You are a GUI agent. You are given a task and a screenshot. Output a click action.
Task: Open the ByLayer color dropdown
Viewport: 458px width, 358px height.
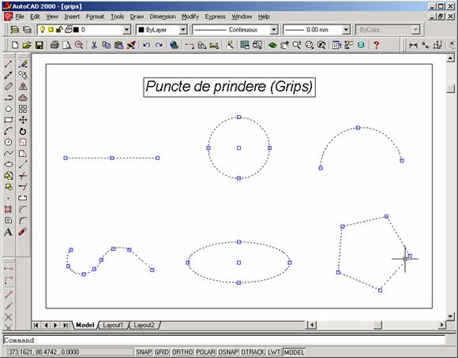pos(182,29)
